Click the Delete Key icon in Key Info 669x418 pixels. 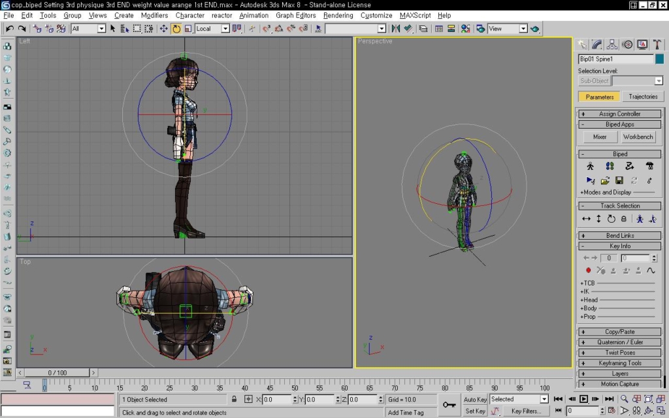click(x=601, y=270)
